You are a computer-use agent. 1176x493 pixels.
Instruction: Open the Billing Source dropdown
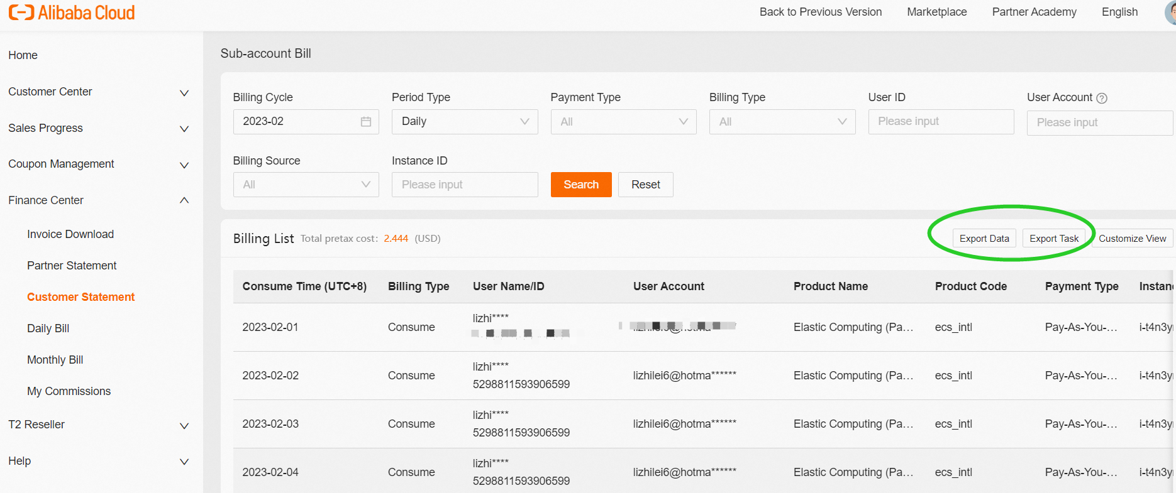pos(306,185)
